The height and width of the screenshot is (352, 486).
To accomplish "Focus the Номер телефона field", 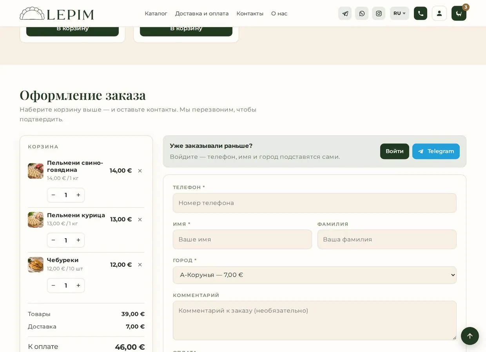I will pyautogui.click(x=315, y=203).
